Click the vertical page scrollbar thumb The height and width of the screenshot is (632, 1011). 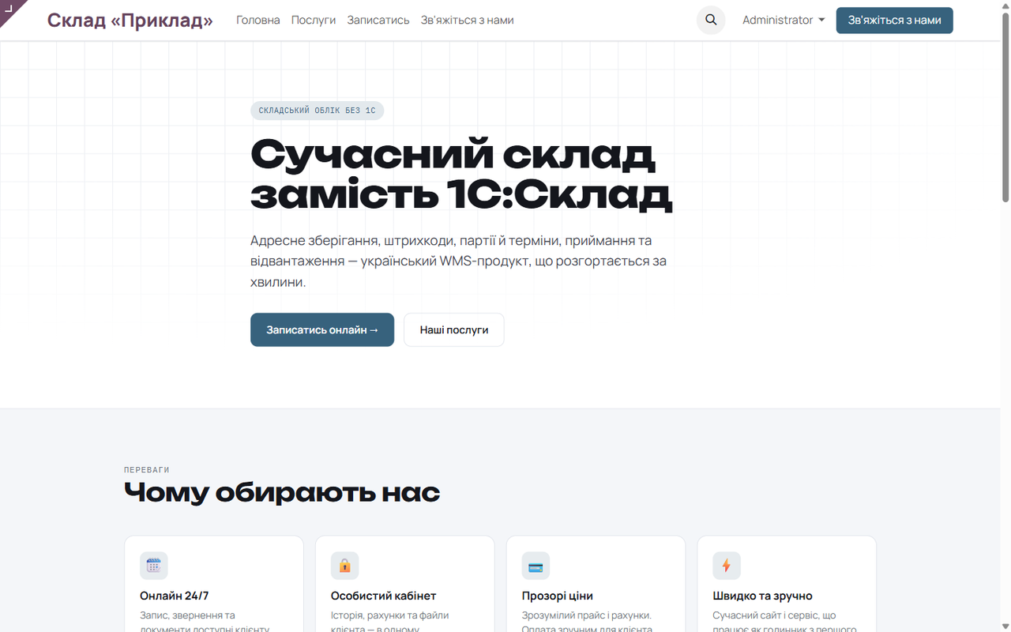click(x=1005, y=107)
